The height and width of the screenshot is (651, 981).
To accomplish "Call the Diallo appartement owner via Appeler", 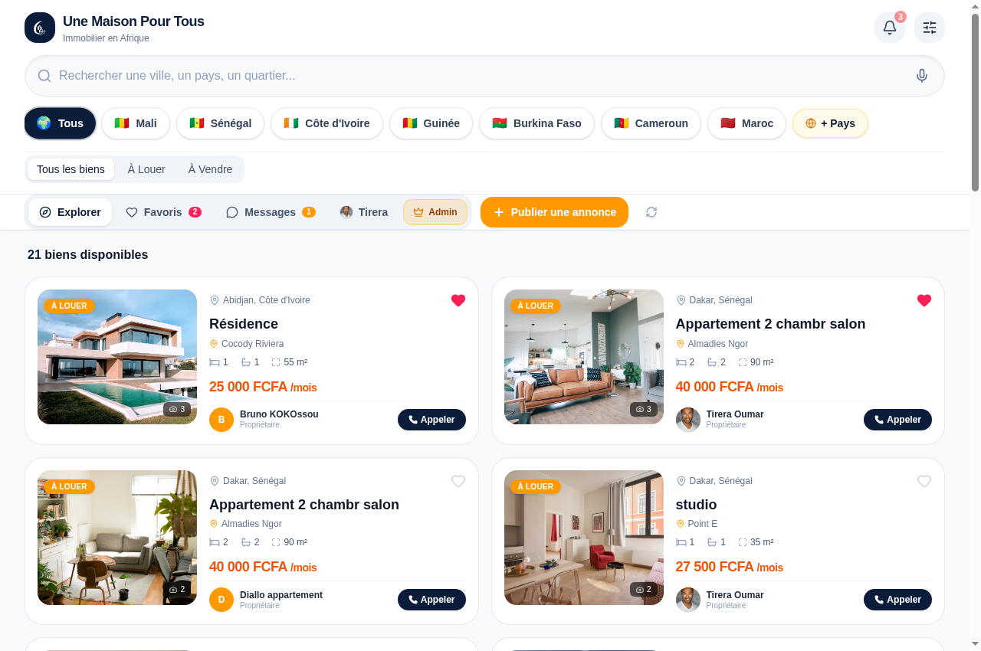I will pyautogui.click(x=431, y=600).
